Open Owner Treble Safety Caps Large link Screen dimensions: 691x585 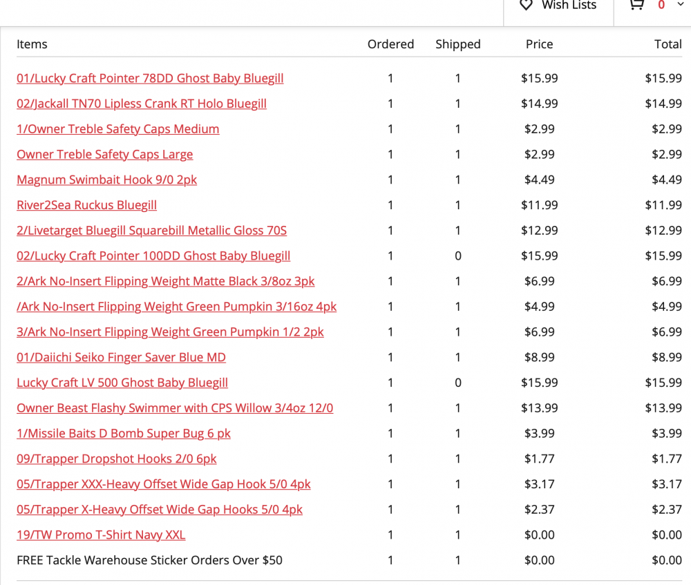pyautogui.click(x=105, y=155)
